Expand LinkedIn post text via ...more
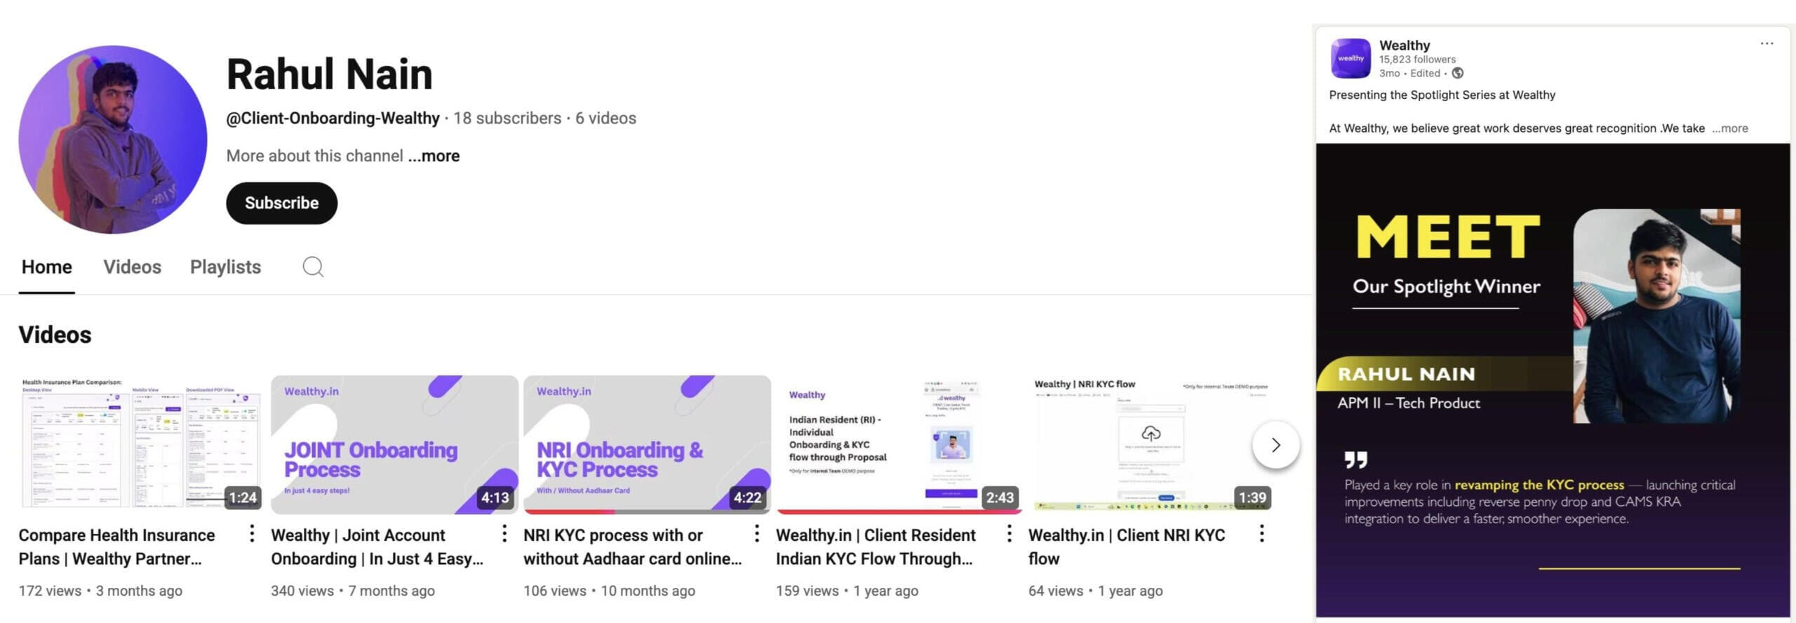 click(x=1729, y=128)
